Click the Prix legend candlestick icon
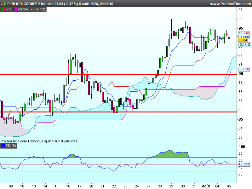 click(x=3, y=9)
